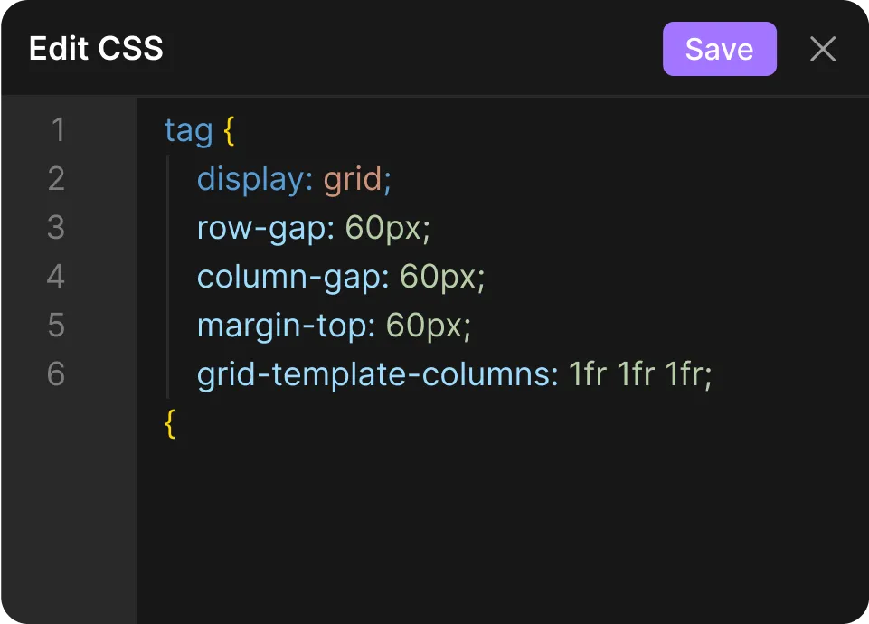This screenshot has height=624, width=869.
Task: Click line number 2 in gutter
Action: [56, 179]
